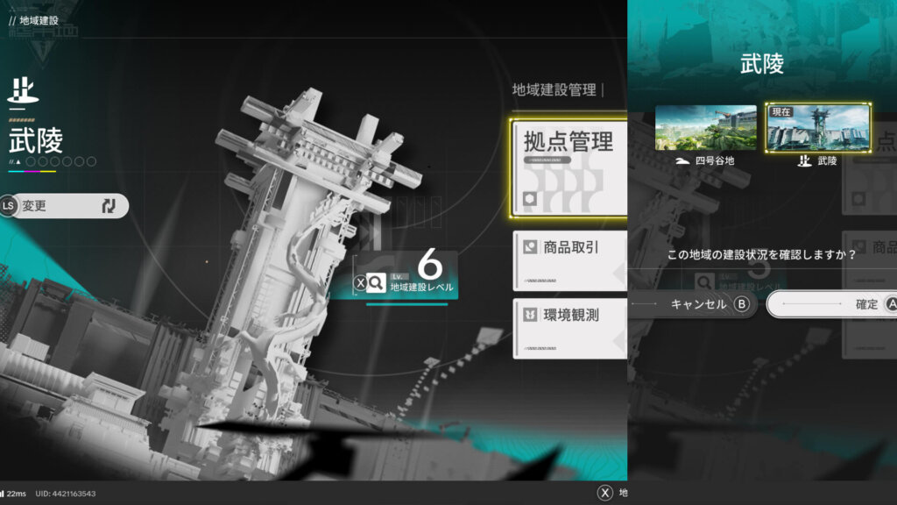Open the 拠点管理 menu card
The image size is (897, 505).
(569, 168)
